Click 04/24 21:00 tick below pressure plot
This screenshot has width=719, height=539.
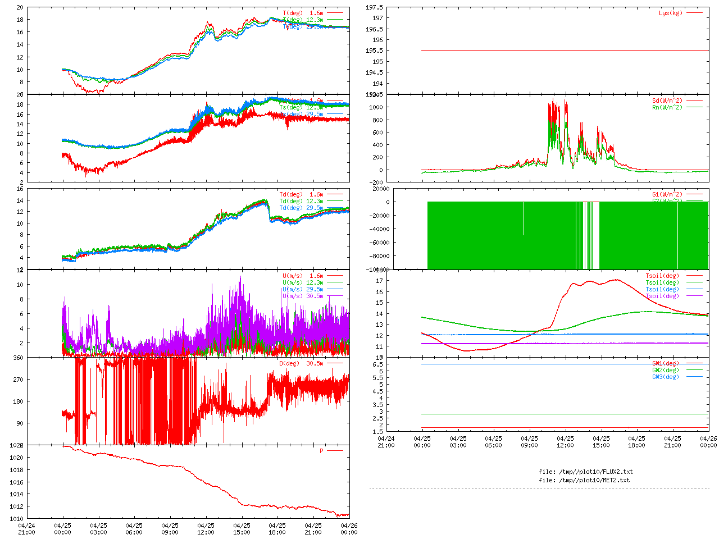click(x=26, y=529)
